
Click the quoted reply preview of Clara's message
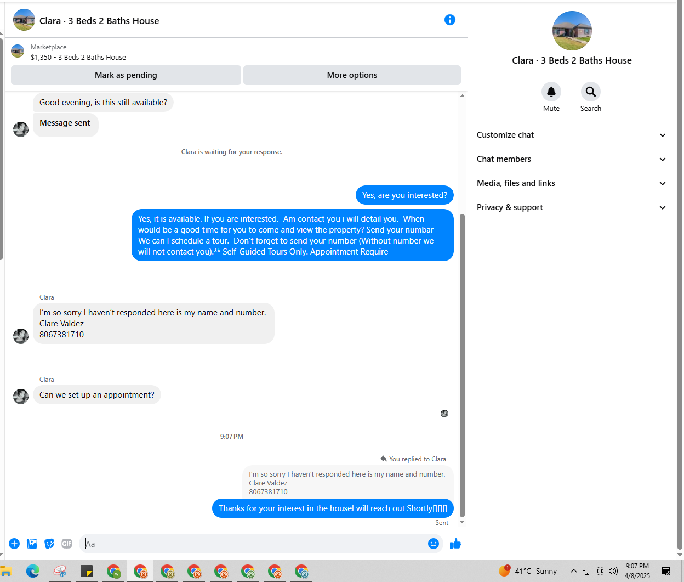[348, 482]
